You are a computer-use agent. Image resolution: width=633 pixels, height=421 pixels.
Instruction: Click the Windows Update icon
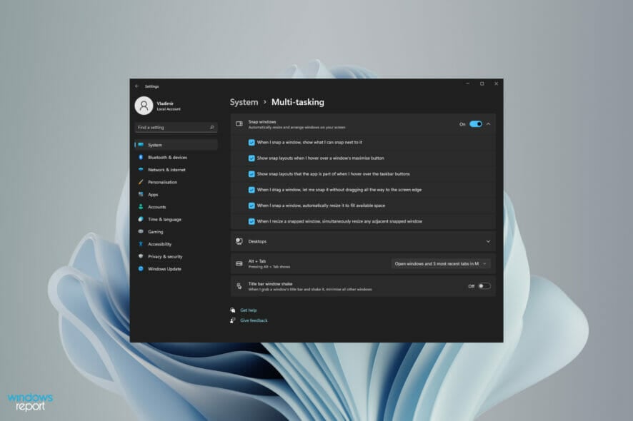141,268
